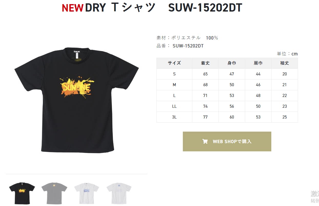Click the 着丈 column header
This screenshot has height=206, width=319.
click(205, 63)
